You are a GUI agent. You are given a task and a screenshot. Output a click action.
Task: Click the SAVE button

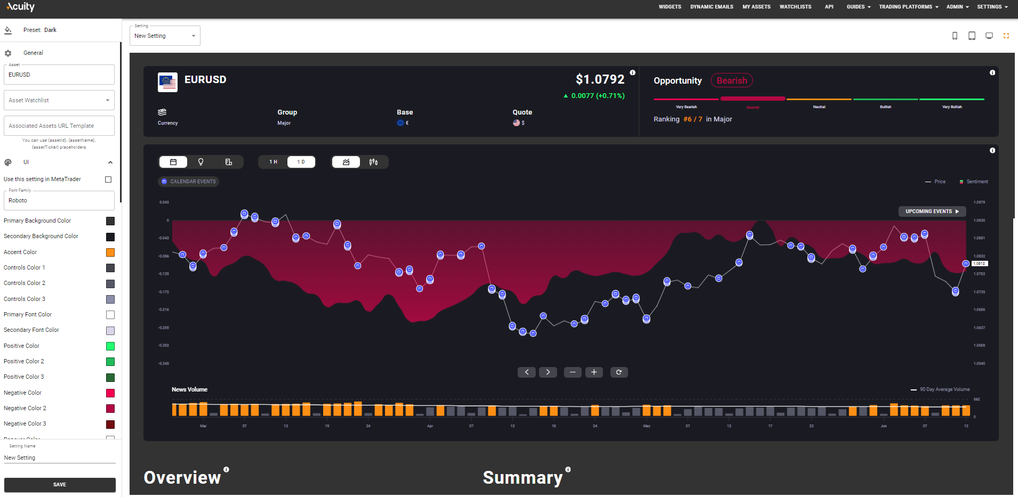click(60, 485)
